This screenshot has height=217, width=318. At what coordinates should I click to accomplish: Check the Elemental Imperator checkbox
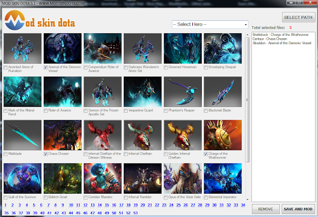click(x=206, y=197)
